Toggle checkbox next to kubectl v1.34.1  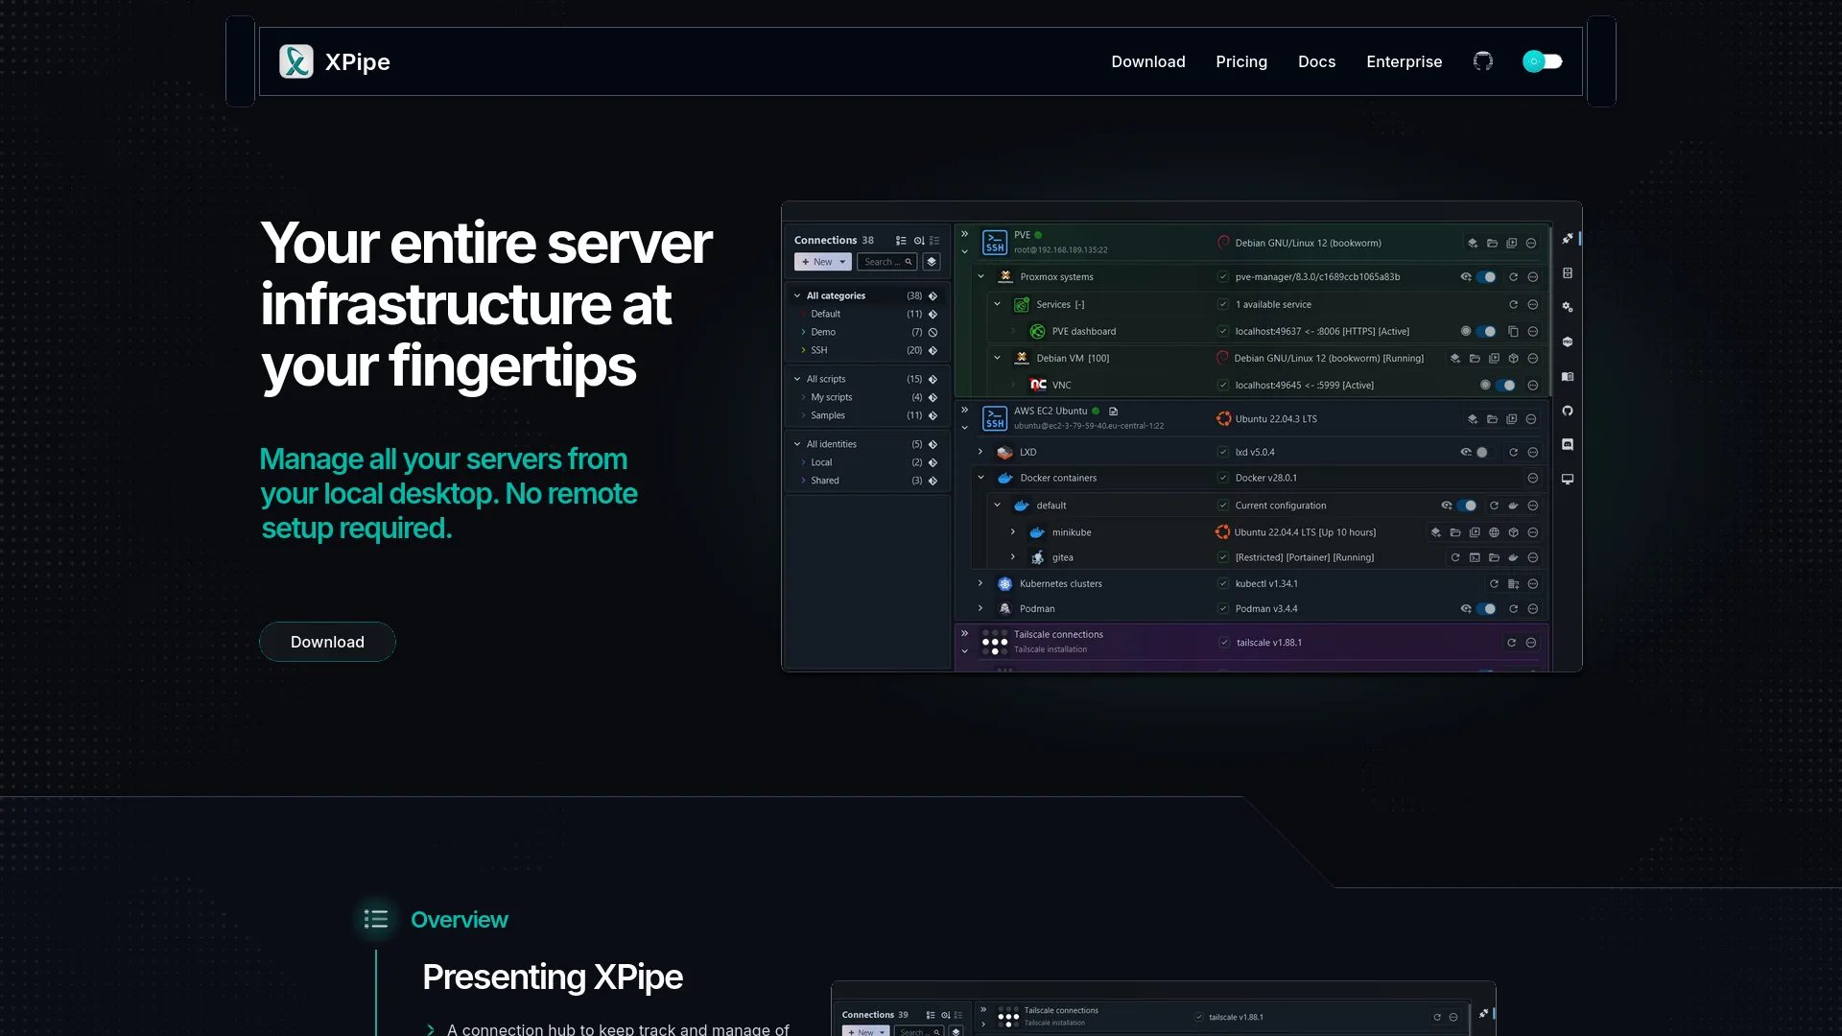coord(1223,583)
